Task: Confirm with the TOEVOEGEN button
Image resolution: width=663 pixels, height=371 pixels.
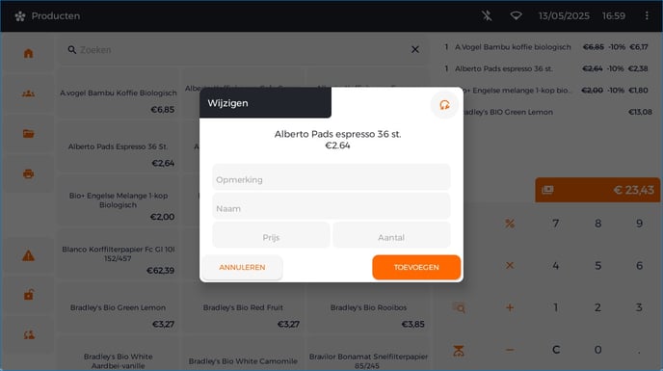Action: click(416, 267)
